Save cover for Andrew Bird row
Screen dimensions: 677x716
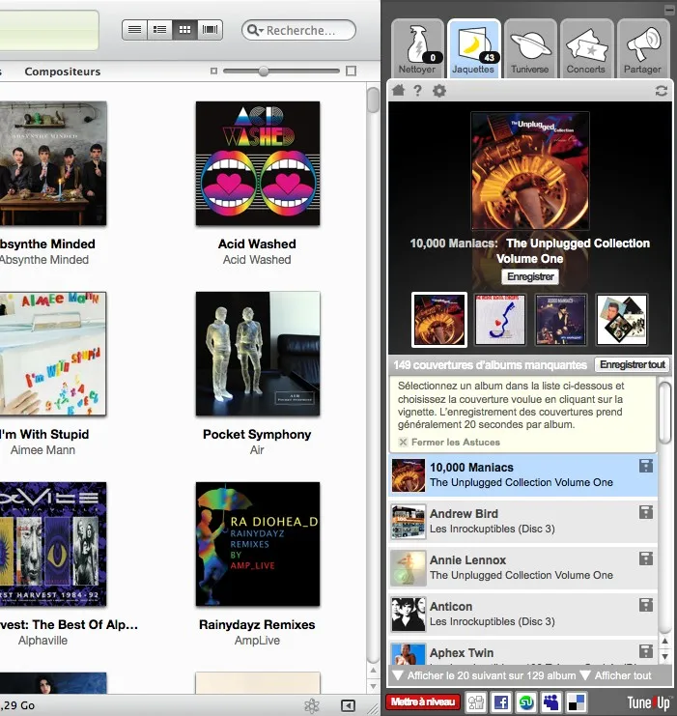645,512
